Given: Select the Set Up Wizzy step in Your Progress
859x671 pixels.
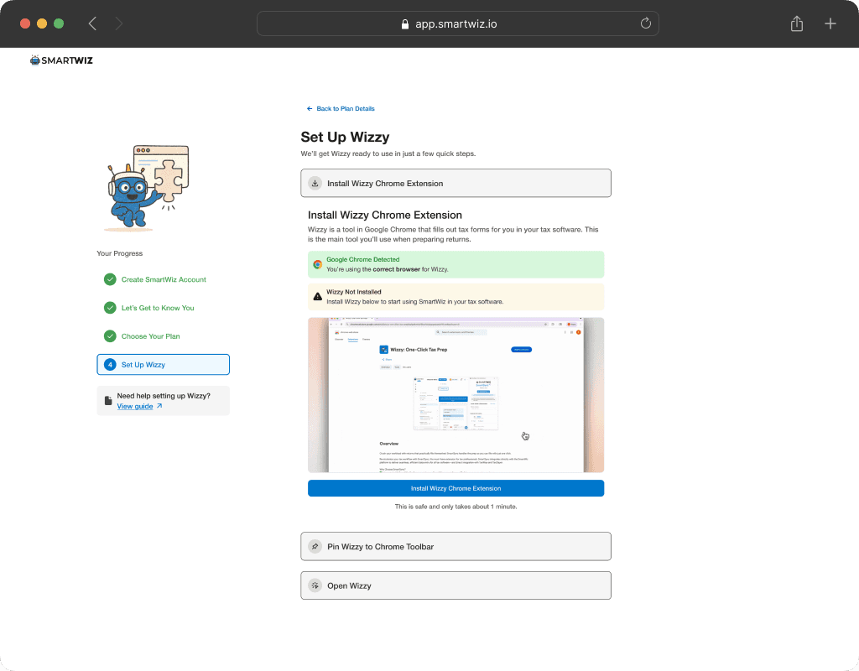Looking at the screenshot, I should 163,364.
